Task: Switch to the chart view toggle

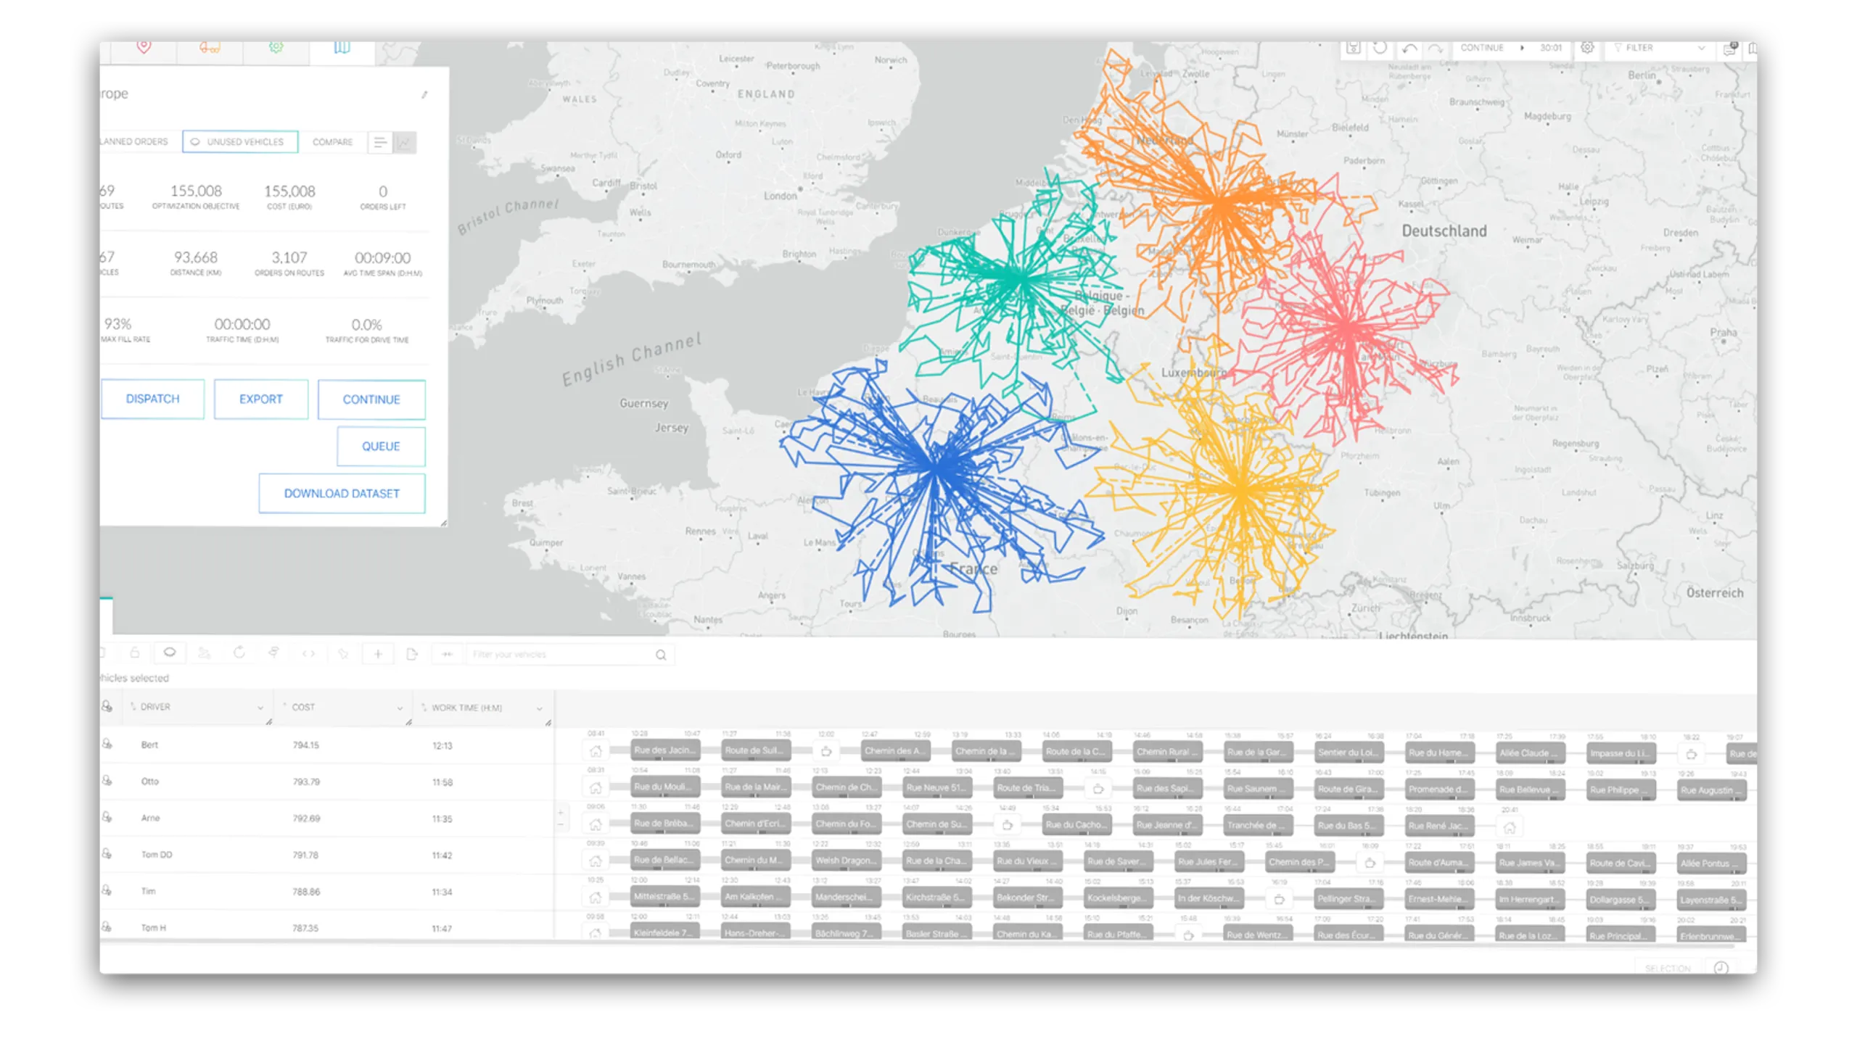Action: click(x=405, y=142)
